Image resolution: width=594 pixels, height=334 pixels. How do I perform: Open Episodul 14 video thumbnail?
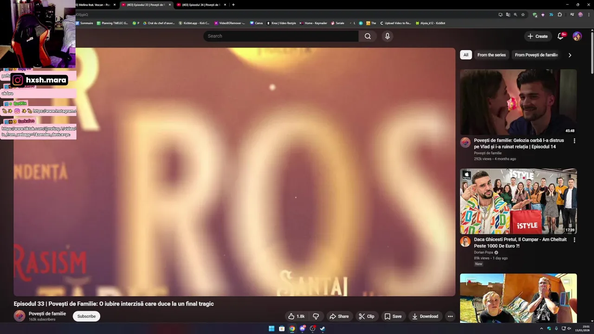pyautogui.click(x=518, y=102)
